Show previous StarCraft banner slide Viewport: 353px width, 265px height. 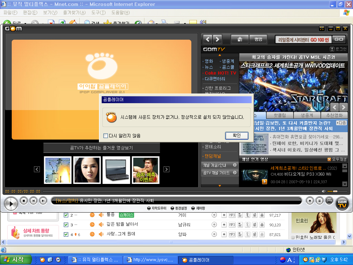334,107
